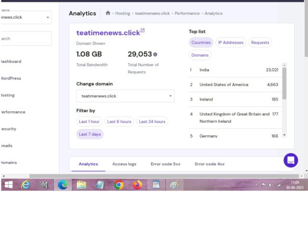Open Windows Start button
The image size is (308, 231).
pyautogui.click(x=9, y=185)
